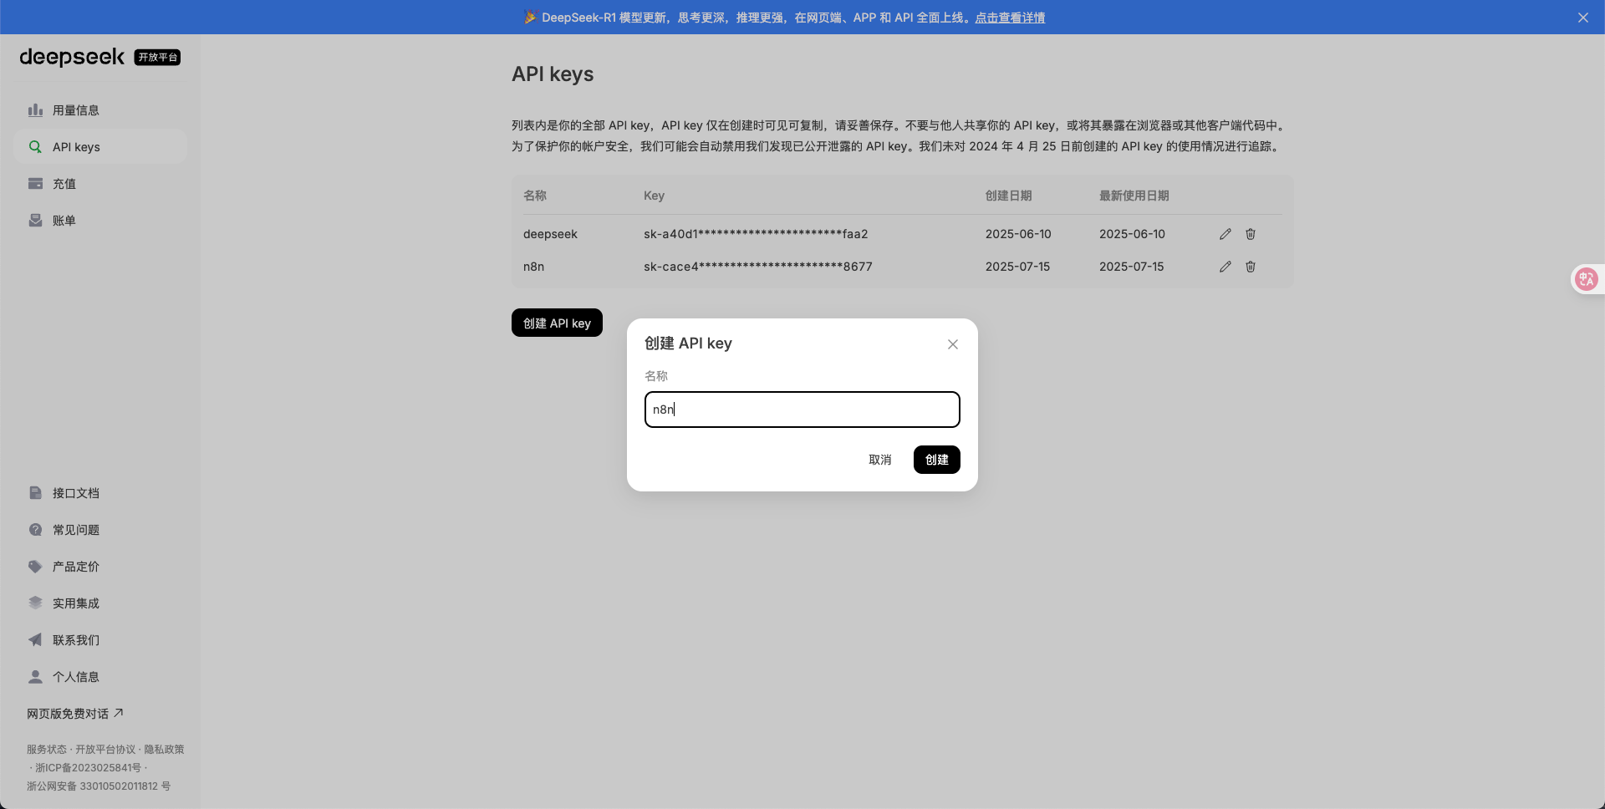The width and height of the screenshot is (1605, 809).
Task: Open the 开放平台协议 footer link
Action: click(x=105, y=750)
